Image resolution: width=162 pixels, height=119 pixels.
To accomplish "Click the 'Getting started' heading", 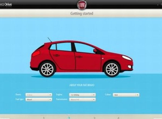I will pos(82,14).
